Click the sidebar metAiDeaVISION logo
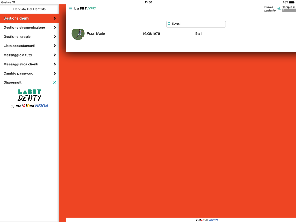296x222 pixels. [32, 106]
